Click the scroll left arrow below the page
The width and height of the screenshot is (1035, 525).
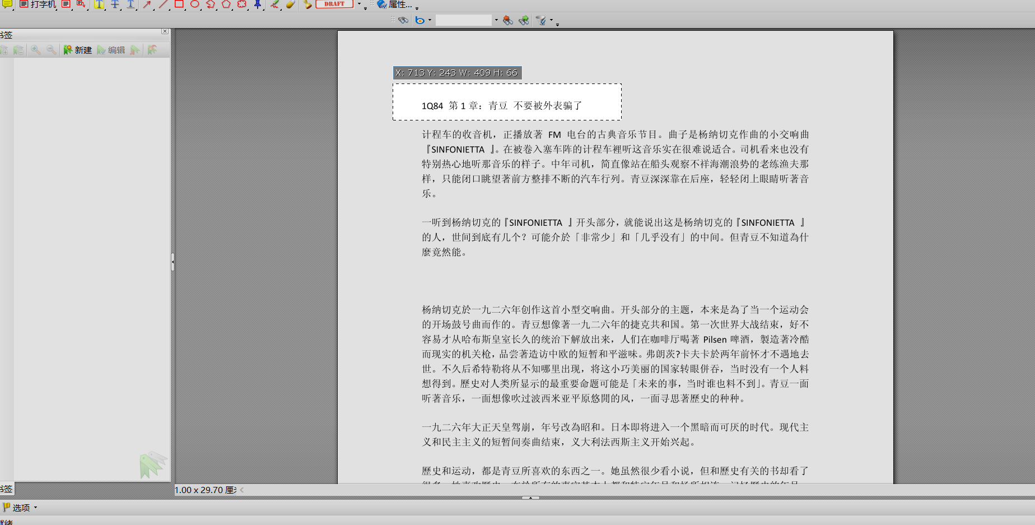[242, 490]
